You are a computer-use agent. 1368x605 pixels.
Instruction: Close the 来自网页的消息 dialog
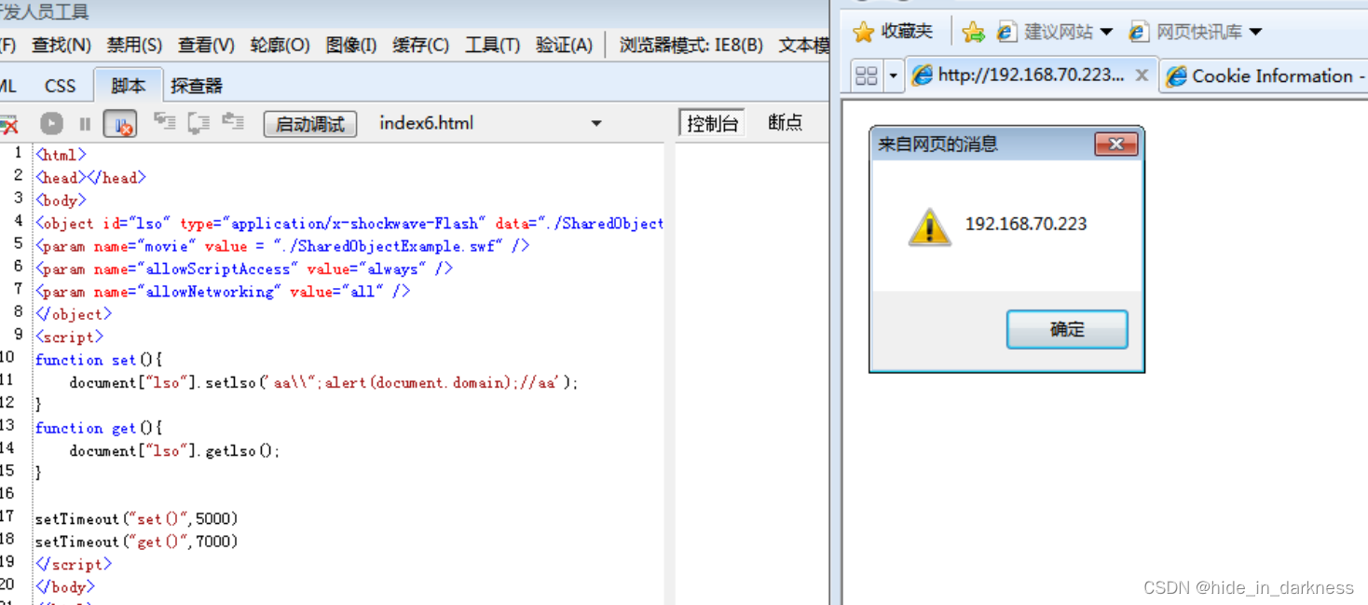click(x=1115, y=144)
